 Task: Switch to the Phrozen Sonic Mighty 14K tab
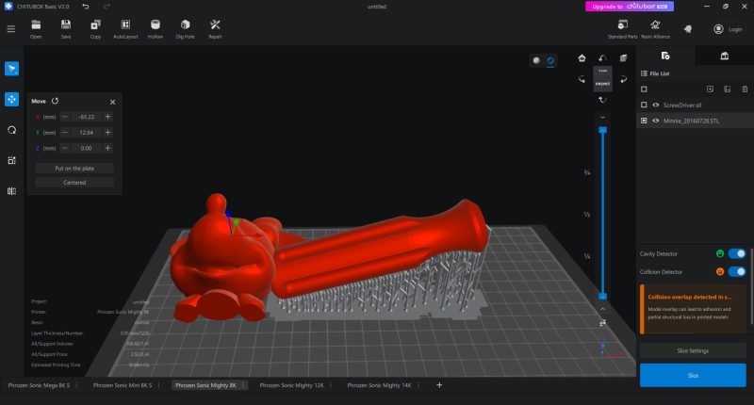tap(379, 385)
